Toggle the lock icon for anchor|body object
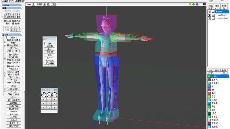 point(213,18)
